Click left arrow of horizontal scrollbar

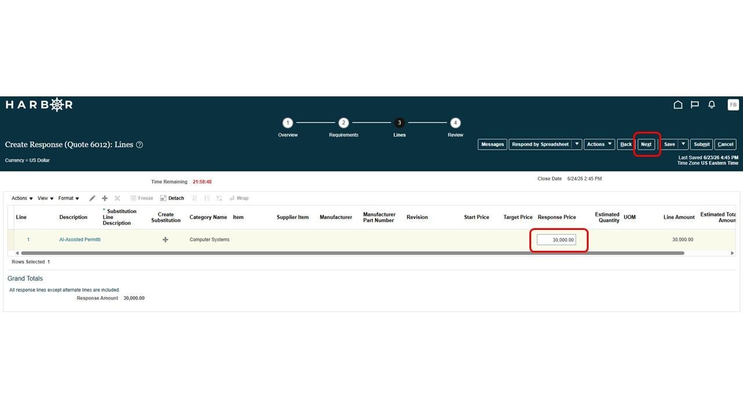tap(17, 253)
